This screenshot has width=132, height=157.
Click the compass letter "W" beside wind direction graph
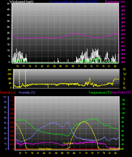click(x=125, y=74)
